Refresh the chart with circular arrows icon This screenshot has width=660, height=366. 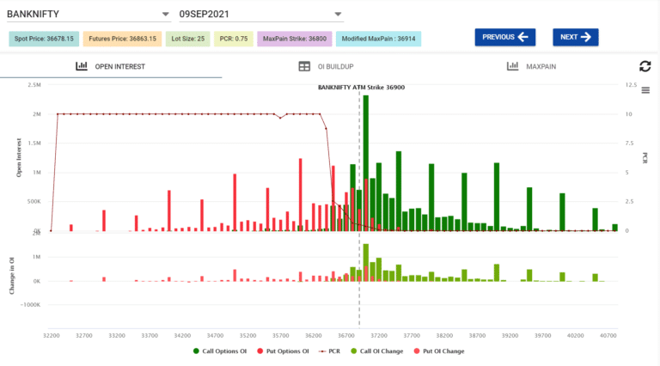645,66
